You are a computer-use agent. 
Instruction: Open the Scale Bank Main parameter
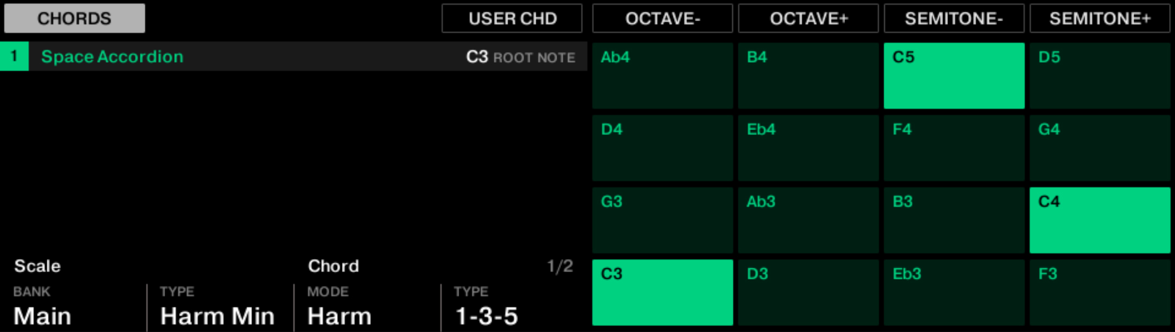point(42,316)
